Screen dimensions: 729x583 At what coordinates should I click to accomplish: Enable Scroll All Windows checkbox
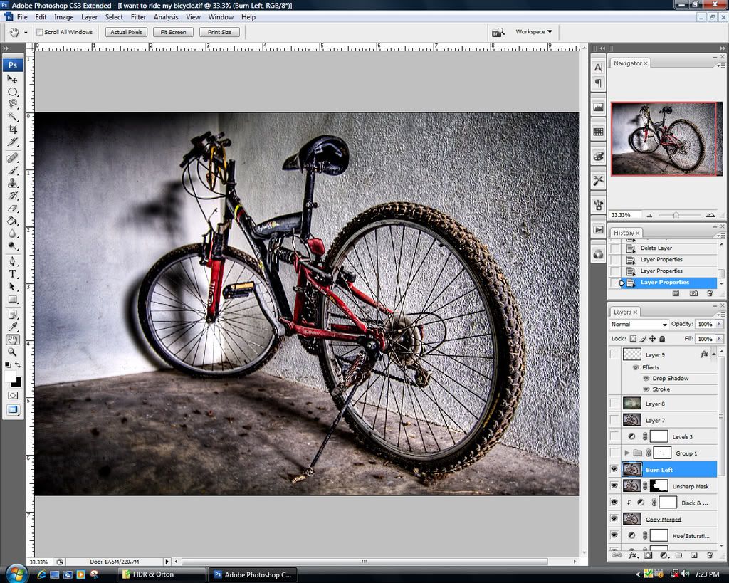pyautogui.click(x=40, y=32)
